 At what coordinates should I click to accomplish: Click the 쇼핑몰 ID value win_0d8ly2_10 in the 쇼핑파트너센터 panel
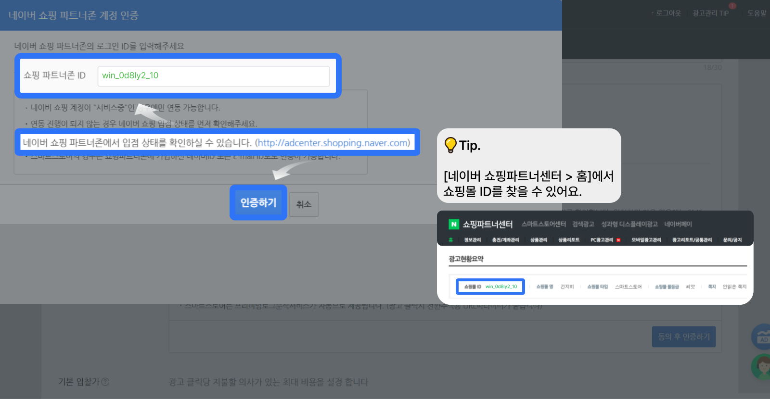501,287
